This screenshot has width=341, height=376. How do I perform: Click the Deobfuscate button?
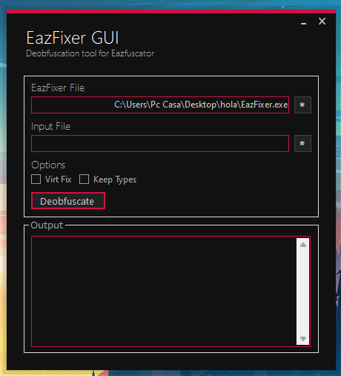tap(68, 201)
